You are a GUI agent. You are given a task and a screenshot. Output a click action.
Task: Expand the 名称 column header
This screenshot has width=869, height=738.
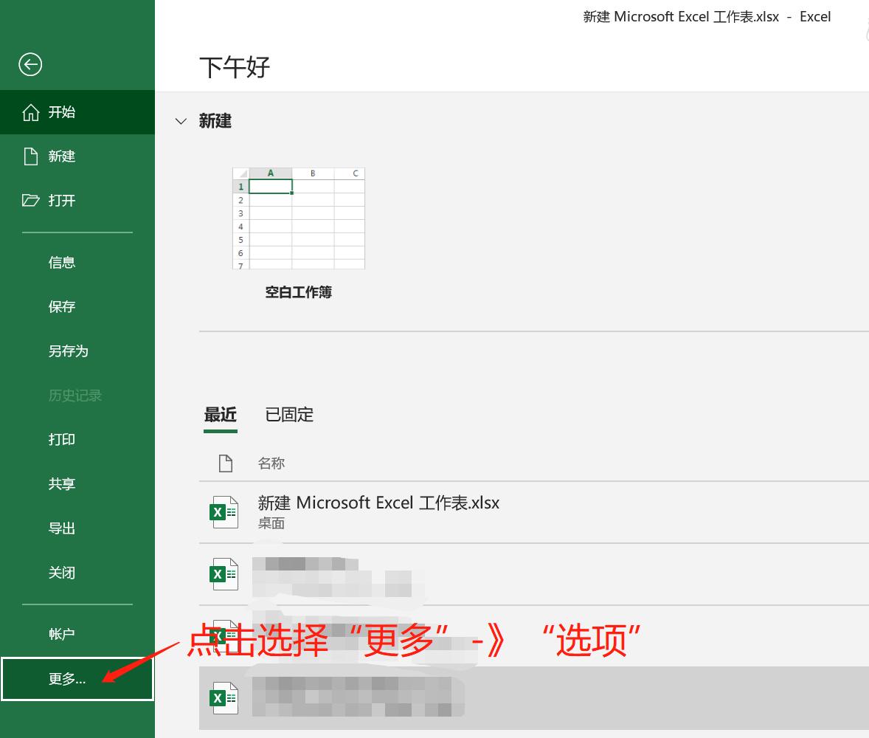coord(271,463)
